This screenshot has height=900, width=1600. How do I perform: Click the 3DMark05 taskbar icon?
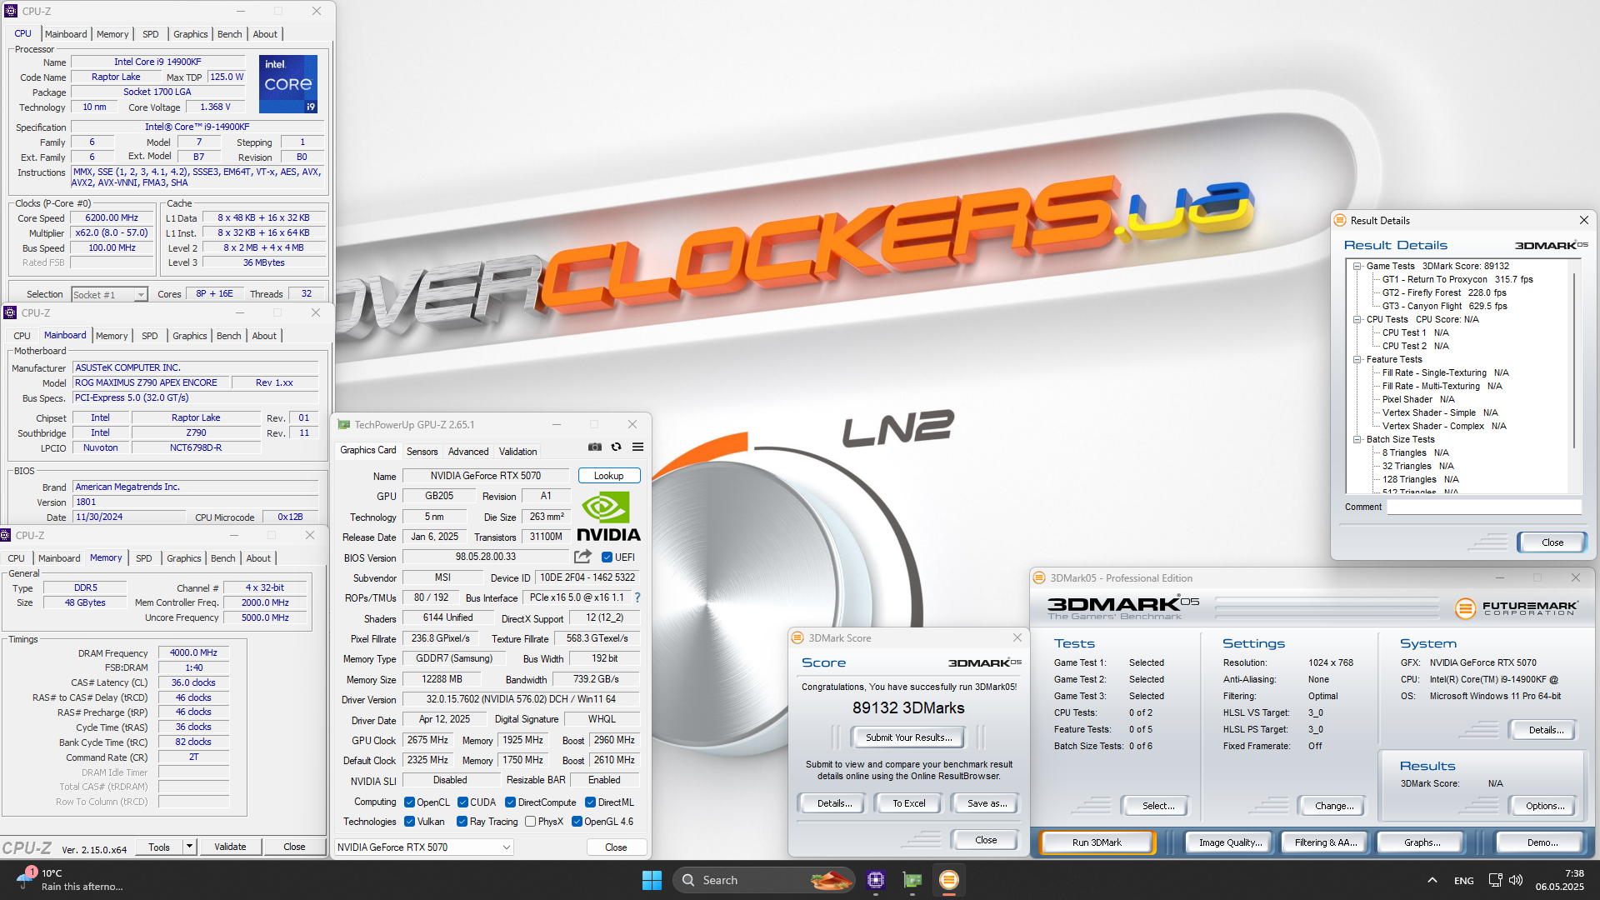pyautogui.click(x=948, y=880)
